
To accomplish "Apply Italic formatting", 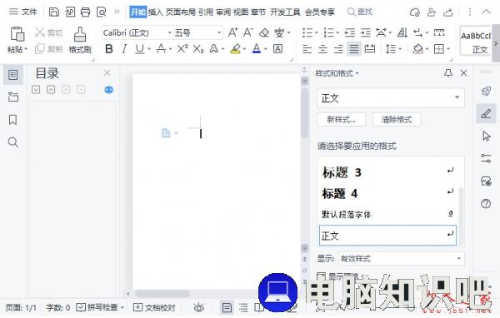I will 124,49.
